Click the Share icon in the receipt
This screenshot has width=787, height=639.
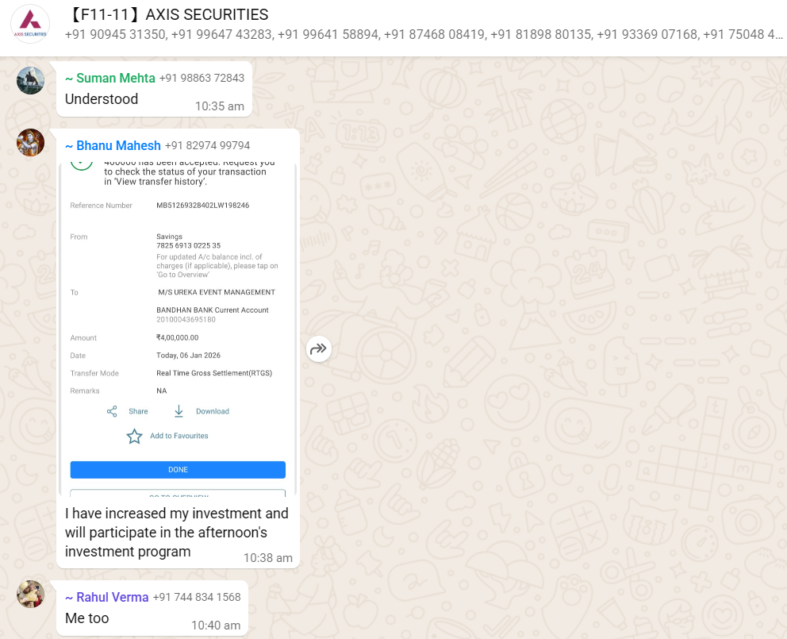coord(112,411)
